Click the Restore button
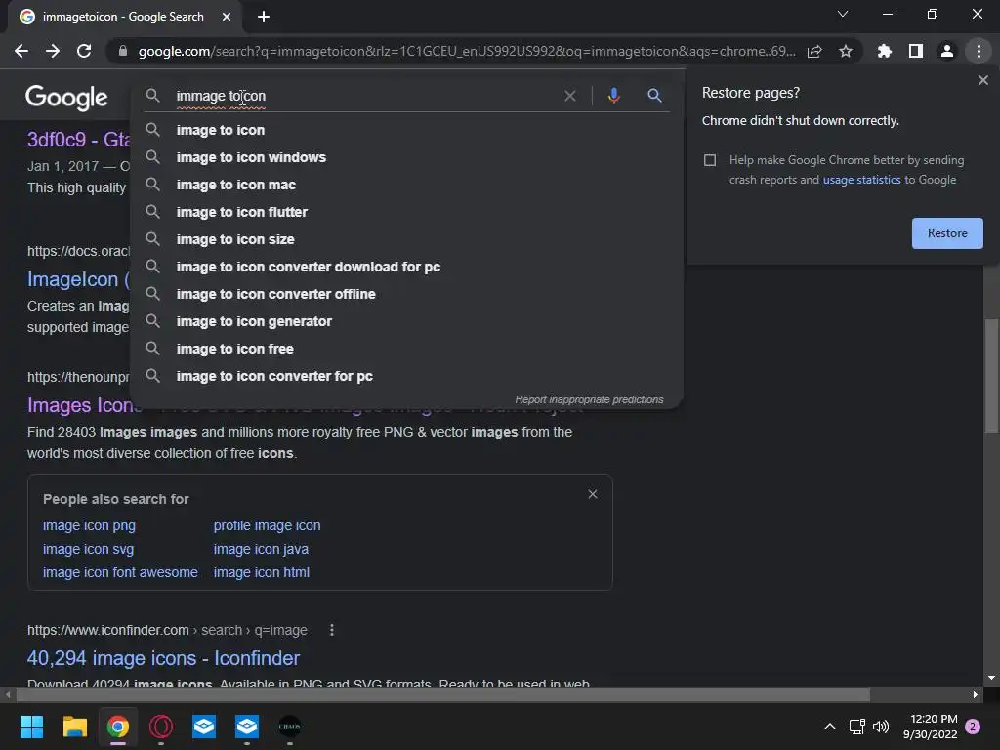Viewport: 1000px width, 750px height. [947, 233]
